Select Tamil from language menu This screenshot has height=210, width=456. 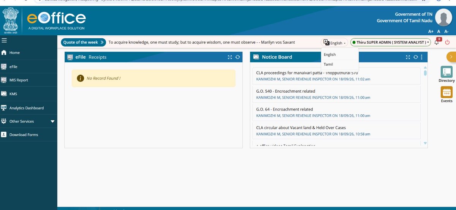(340, 65)
